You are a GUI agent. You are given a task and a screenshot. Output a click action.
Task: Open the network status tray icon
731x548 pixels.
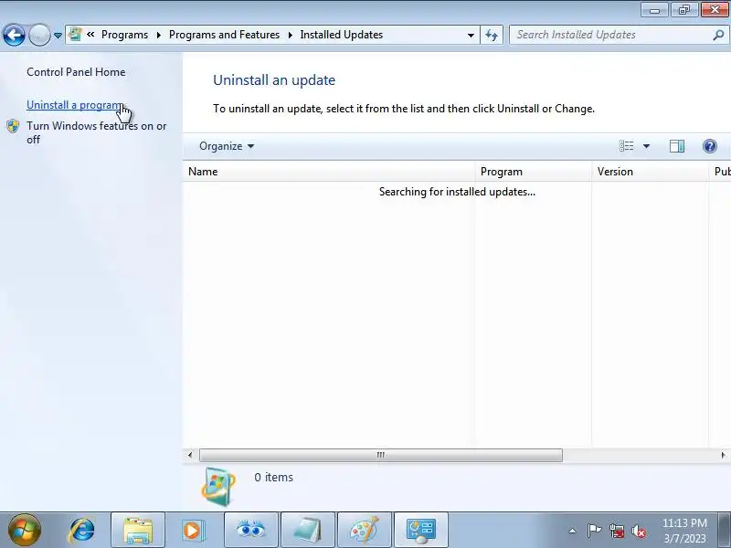tap(616, 531)
